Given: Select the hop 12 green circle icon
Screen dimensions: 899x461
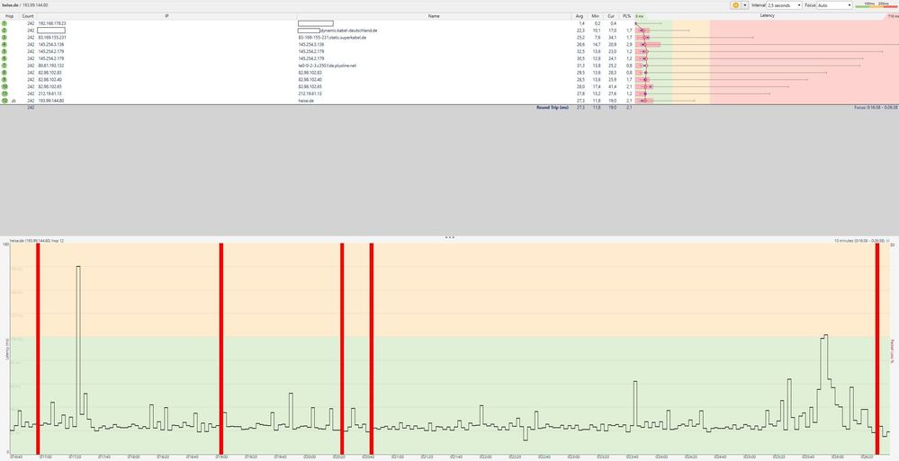Looking at the screenshot, I should coord(4,101).
